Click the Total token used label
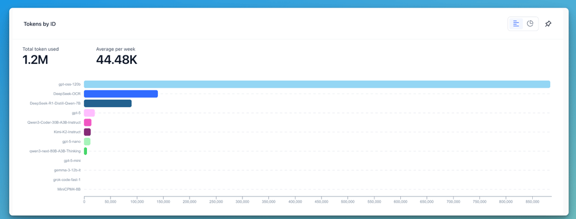The image size is (576, 219). click(x=40, y=49)
